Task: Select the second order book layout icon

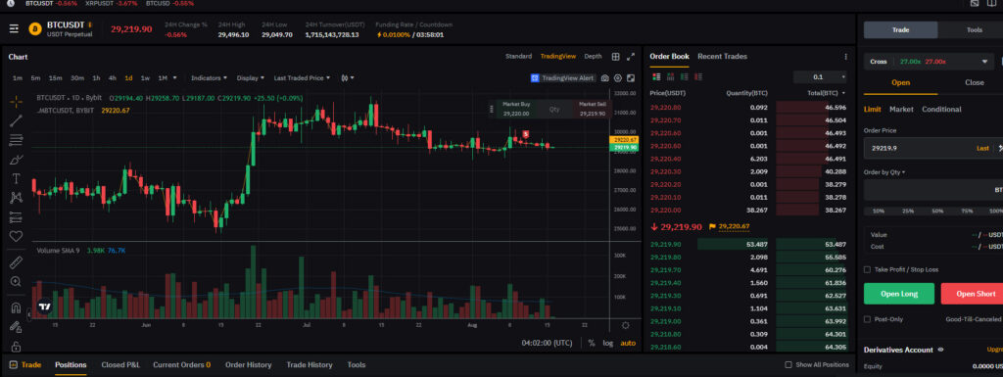Action: 670,76
